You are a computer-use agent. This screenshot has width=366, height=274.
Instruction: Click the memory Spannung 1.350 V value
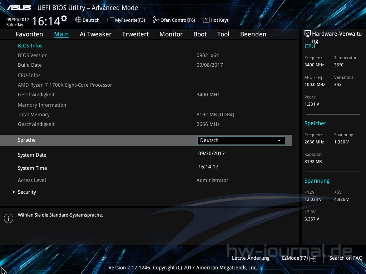[341, 142]
